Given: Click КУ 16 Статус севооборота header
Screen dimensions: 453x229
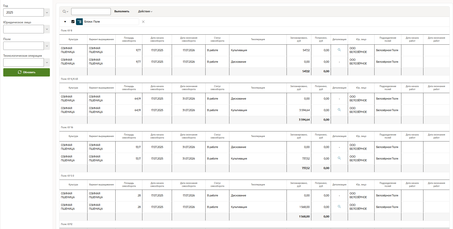Looking at the screenshot, I should click(217, 136).
